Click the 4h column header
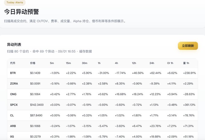Viewport: 205px width, 140px height. [116, 63]
